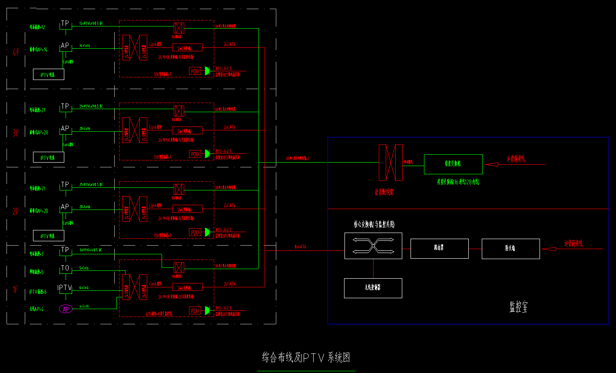Image resolution: width=616 pixels, height=373 pixels.
Task: Select the 核心交换机 cross-arrow switch symbol
Action: click(373, 246)
